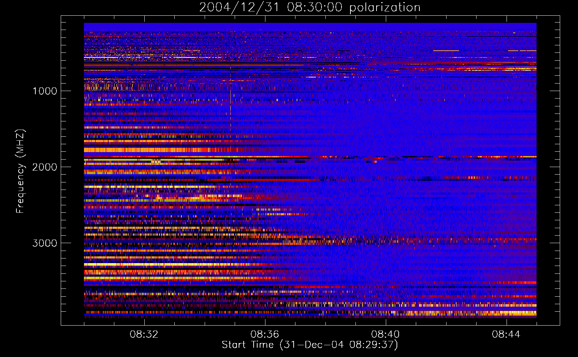Click the 08:44 time tick label
Viewport: 578px width, 357px height.
[x=506, y=335]
